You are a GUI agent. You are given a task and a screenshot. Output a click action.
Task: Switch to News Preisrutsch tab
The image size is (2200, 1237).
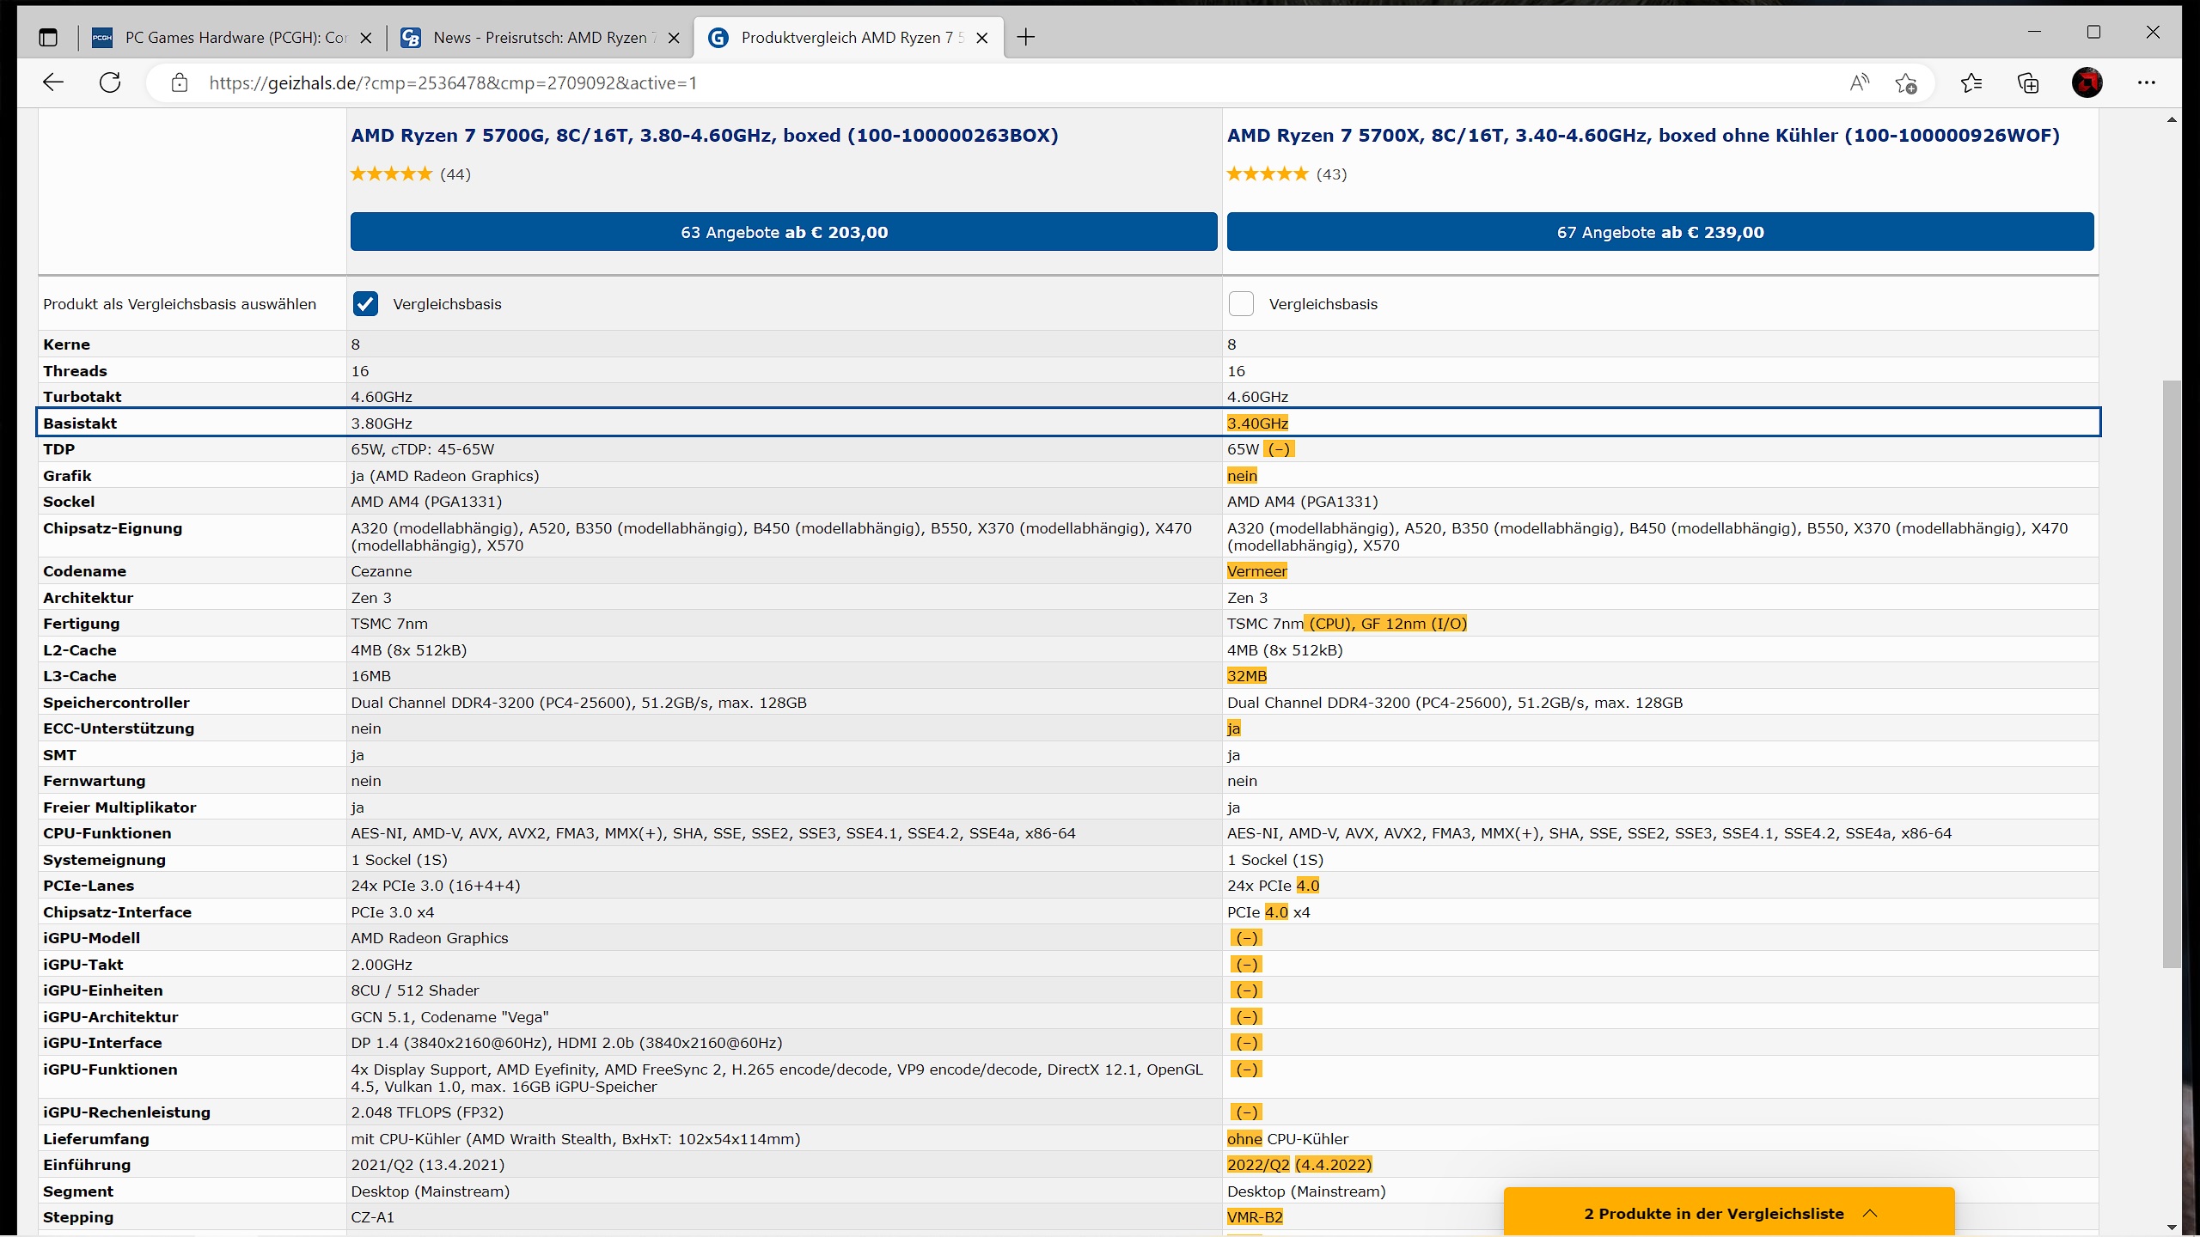(x=540, y=37)
